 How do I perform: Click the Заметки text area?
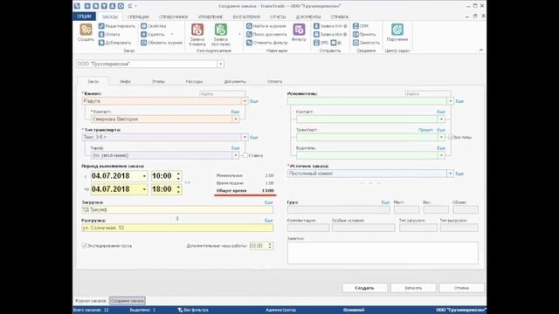(383, 253)
